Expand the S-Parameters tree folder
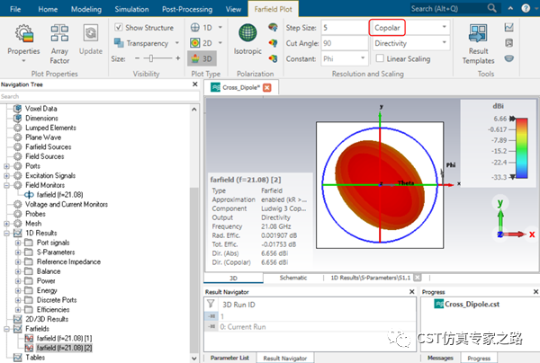This screenshot has height=363, width=540. coord(19,251)
